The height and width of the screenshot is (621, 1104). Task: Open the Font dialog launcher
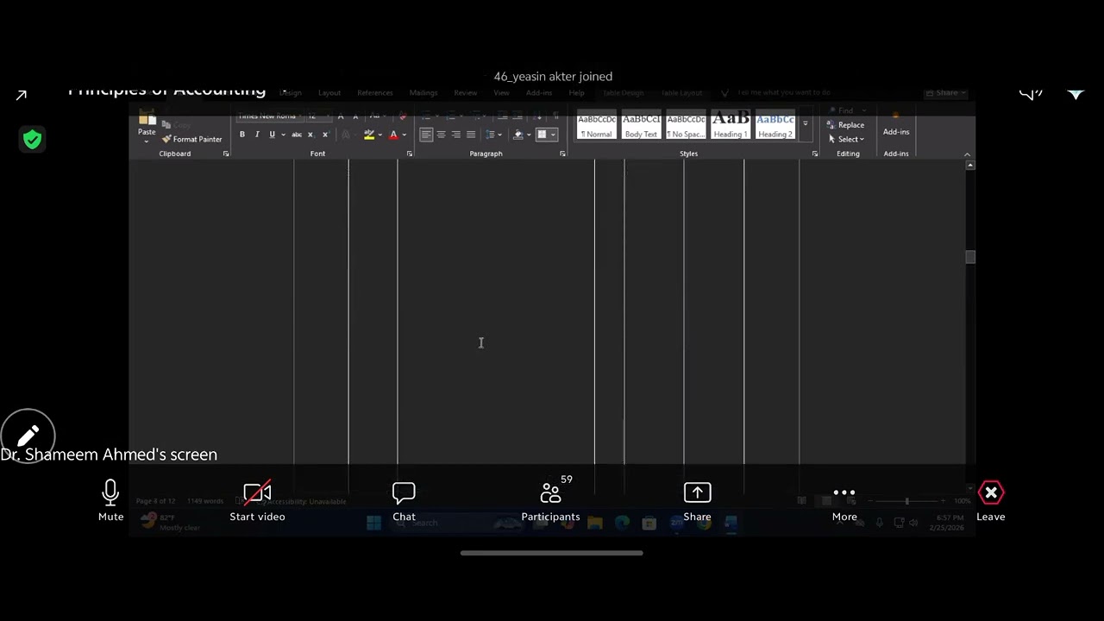coord(410,154)
